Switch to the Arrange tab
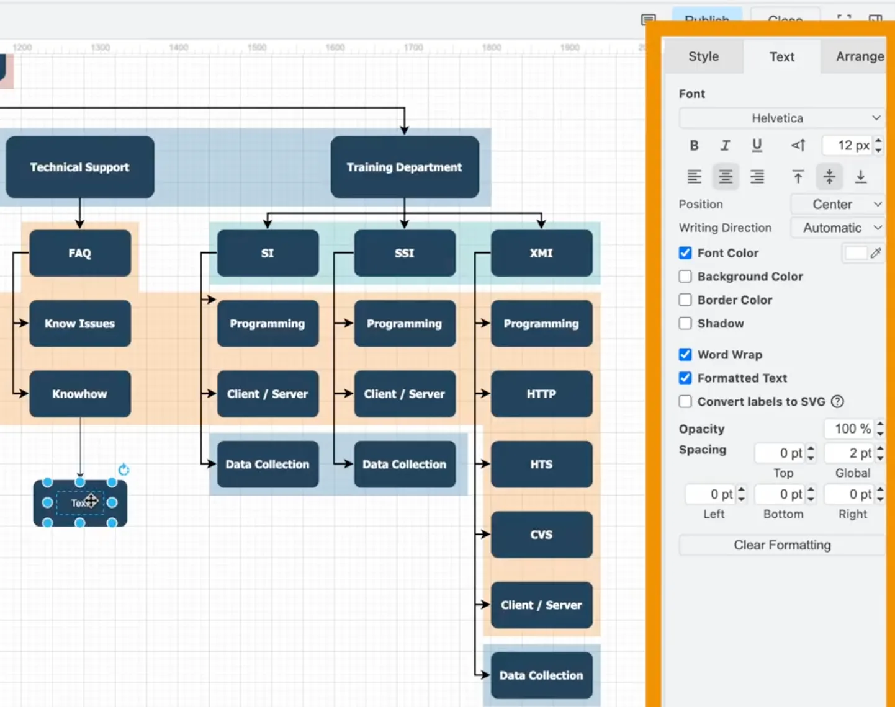This screenshot has height=707, width=895. 858,56
